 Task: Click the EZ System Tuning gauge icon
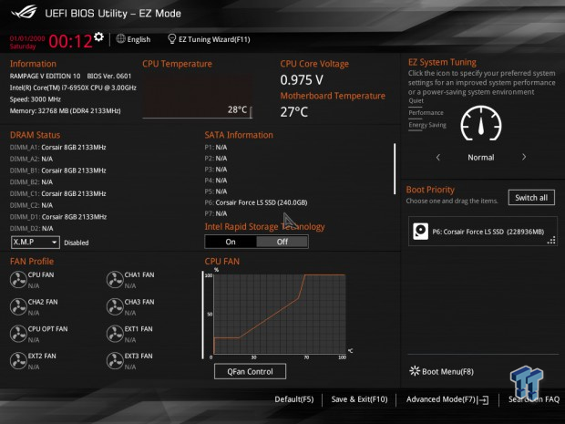[x=481, y=124]
